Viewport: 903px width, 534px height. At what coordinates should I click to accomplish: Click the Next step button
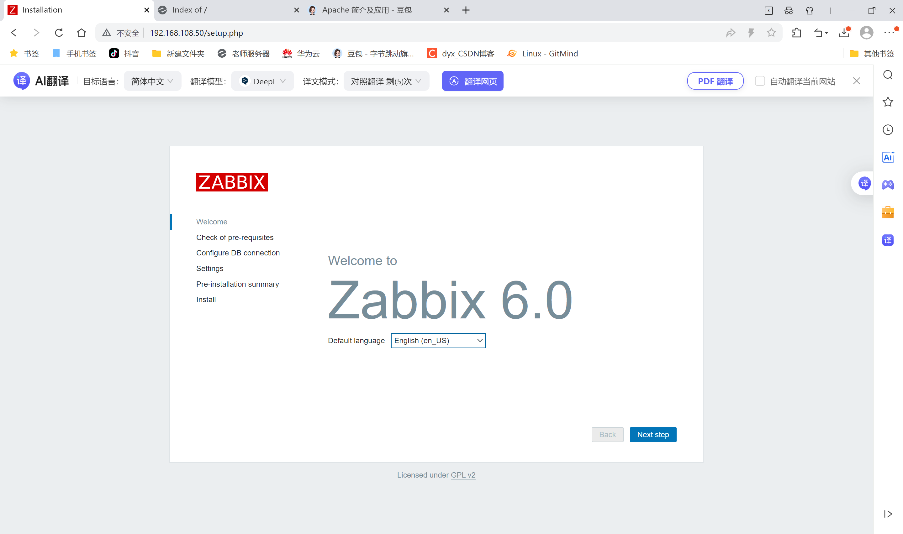point(652,435)
